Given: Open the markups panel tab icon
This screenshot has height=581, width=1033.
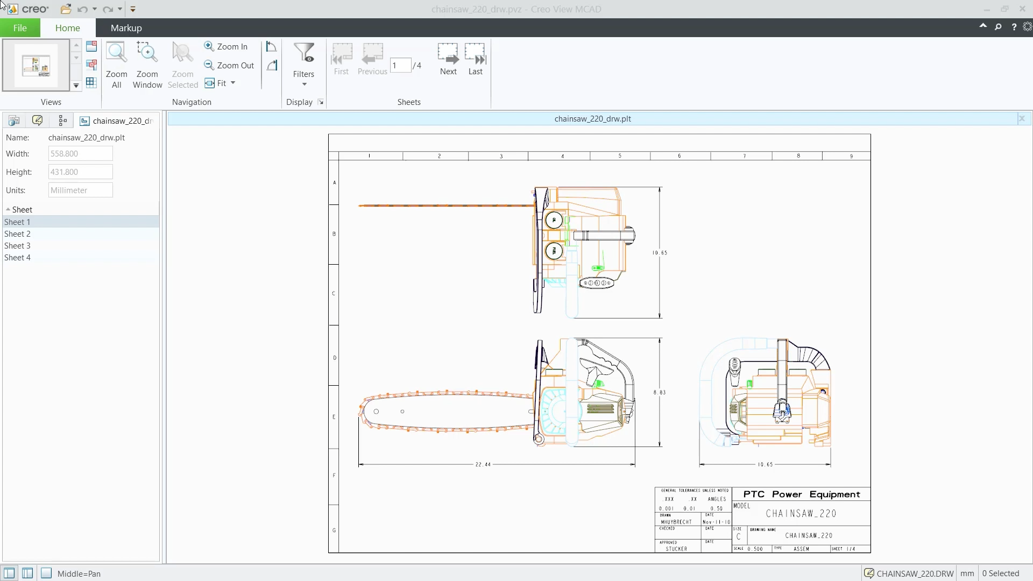Looking at the screenshot, I should [37, 121].
